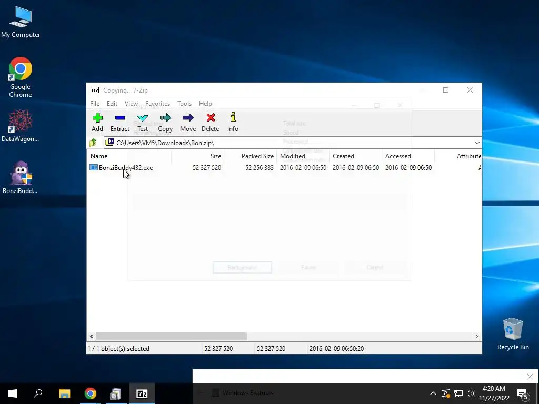Open My Computer desktop icon
The width and height of the screenshot is (539, 404).
coord(21,22)
